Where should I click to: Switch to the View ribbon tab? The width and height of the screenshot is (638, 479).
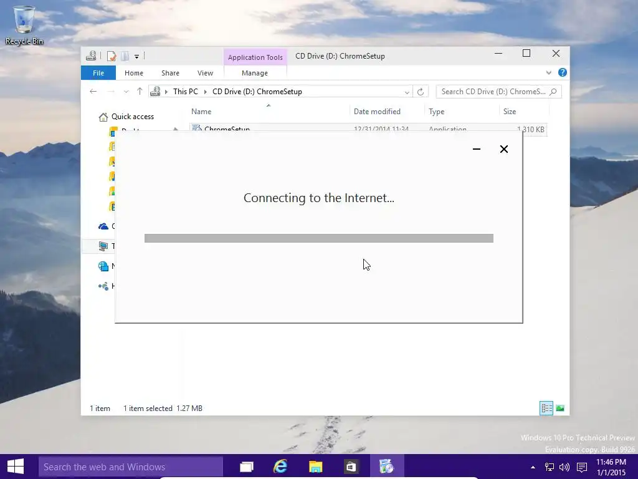[205, 73]
